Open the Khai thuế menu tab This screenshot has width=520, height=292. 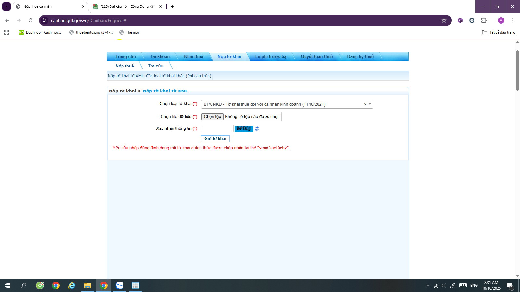[193, 56]
